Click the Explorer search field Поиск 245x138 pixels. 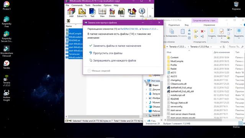pyautogui.click(x=236, y=47)
